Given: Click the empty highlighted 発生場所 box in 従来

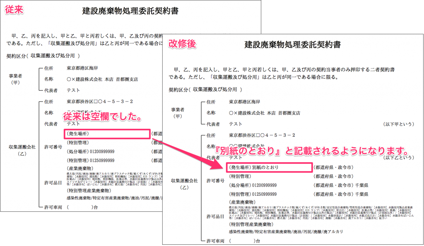Looking at the screenshot, I should point(106,134).
